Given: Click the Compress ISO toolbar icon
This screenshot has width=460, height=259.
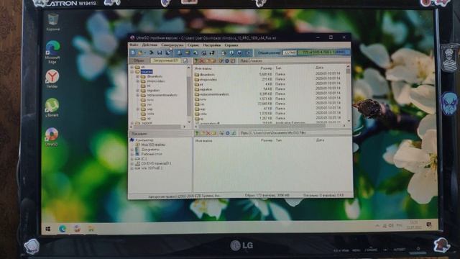Looking at the screenshot, I should coord(188,53).
